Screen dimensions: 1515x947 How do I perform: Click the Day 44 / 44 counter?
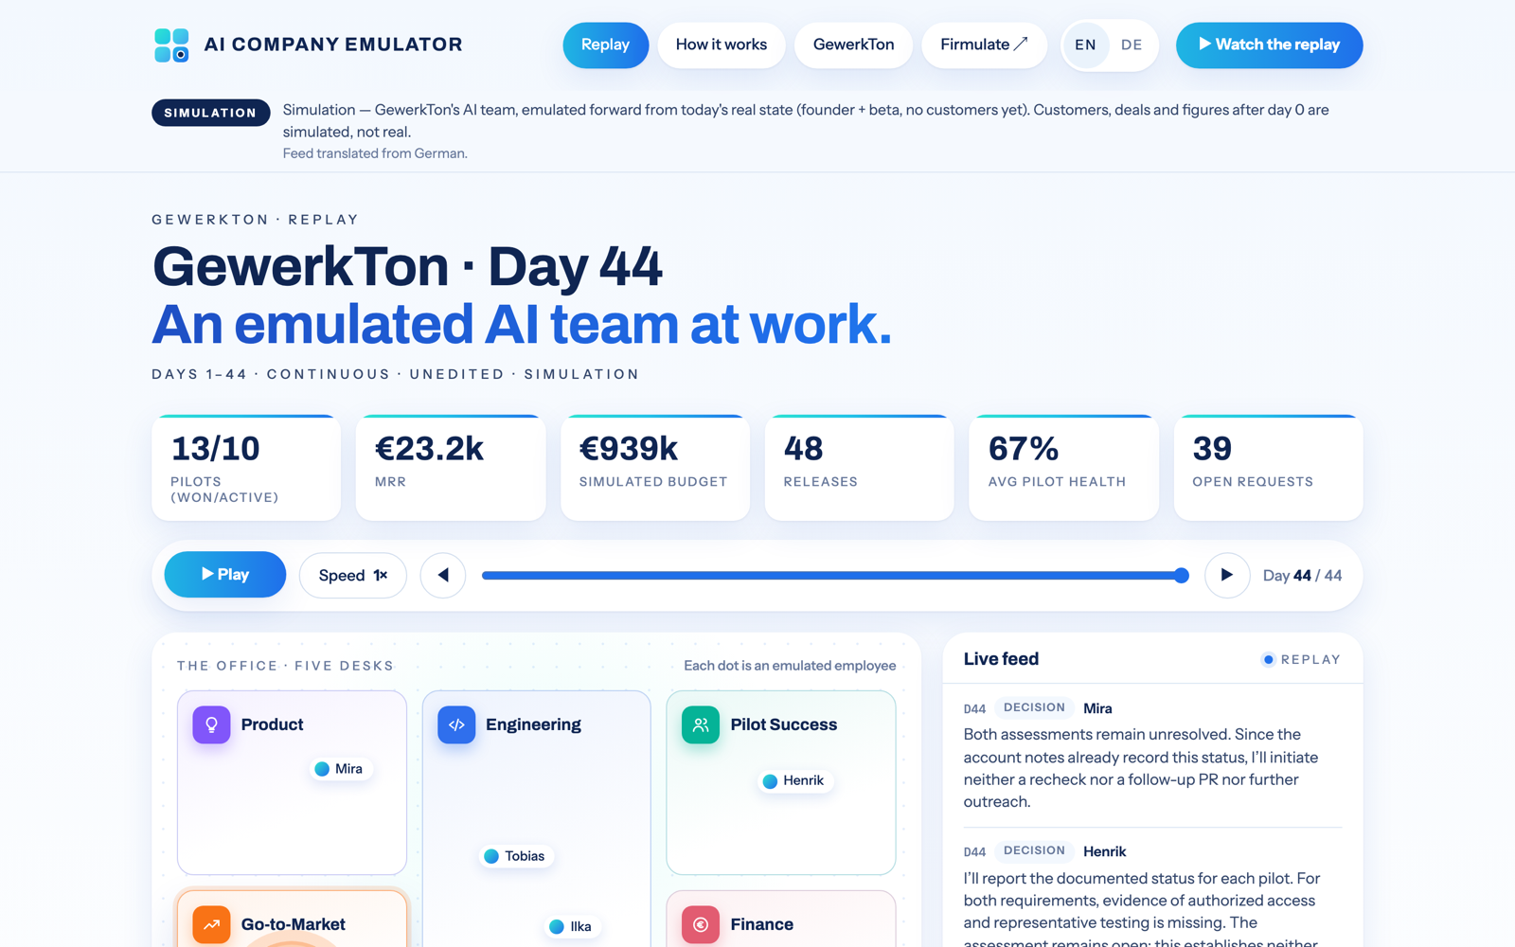click(1302, 576)
